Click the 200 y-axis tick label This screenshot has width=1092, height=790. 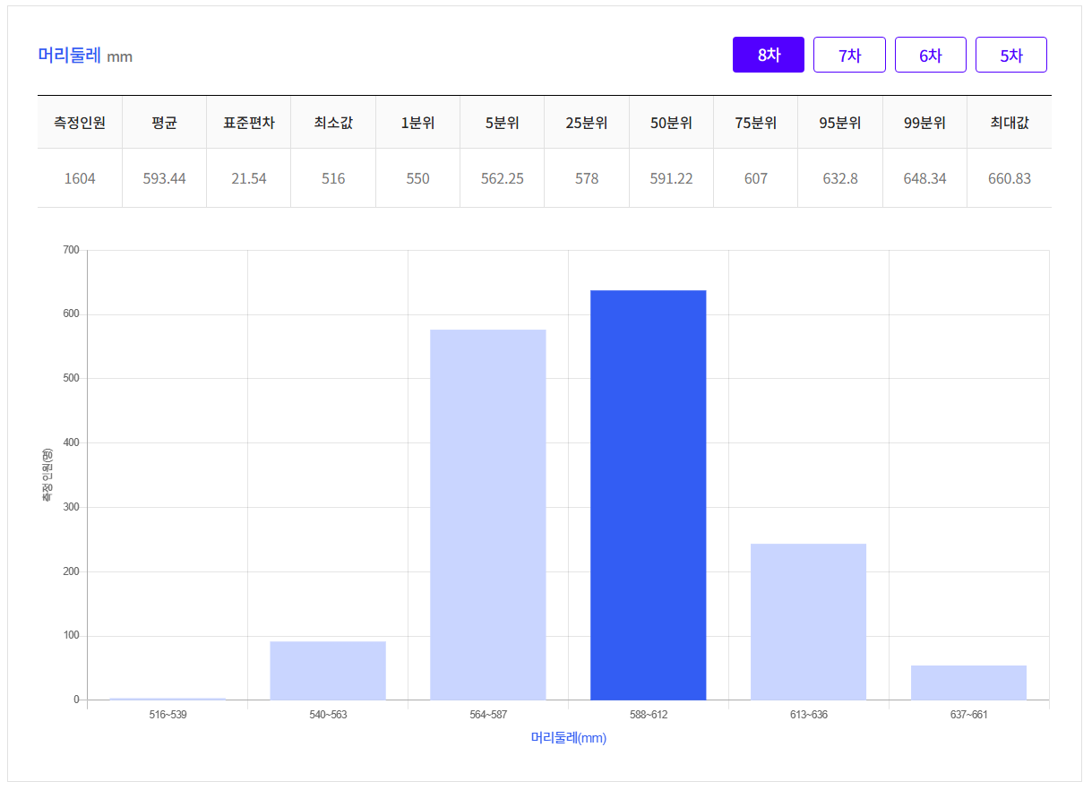[71, 571]
